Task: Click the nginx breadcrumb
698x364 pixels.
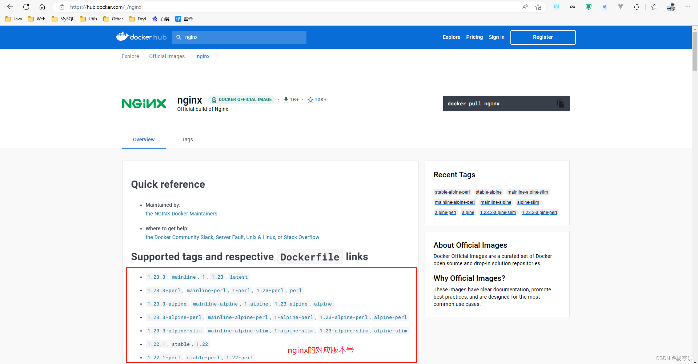Action: (x=203, y=56)
